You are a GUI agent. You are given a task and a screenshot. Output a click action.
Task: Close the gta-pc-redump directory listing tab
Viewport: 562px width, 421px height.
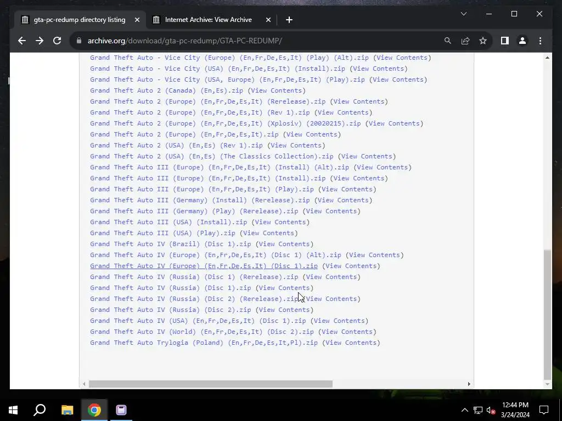click(137, 20)
